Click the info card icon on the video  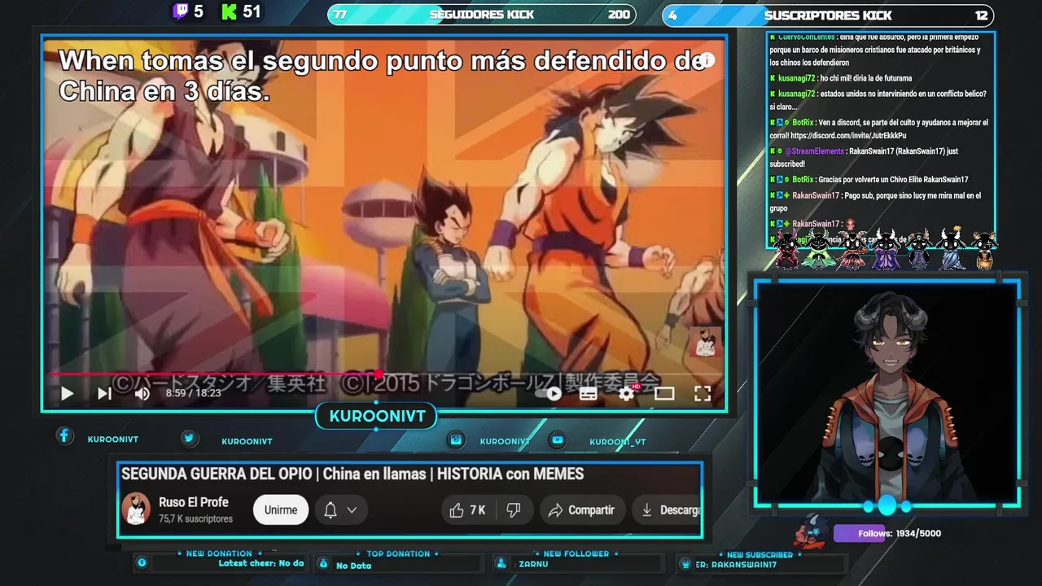point(707,60)
